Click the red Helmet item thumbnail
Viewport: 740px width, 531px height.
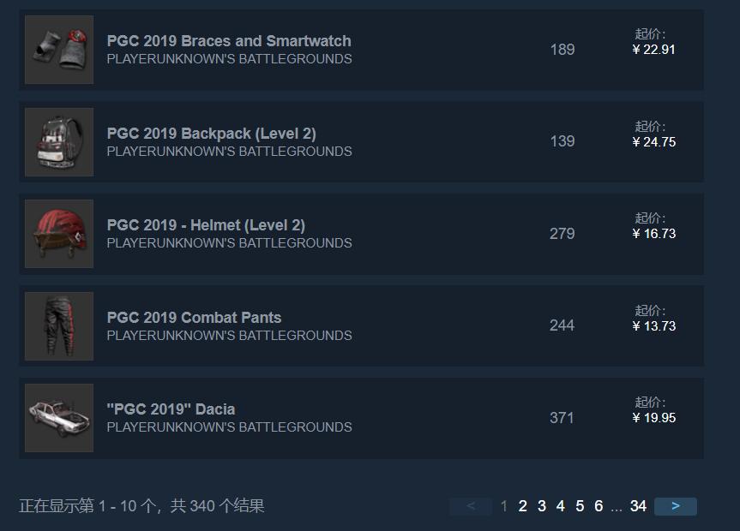coord(58,234)
